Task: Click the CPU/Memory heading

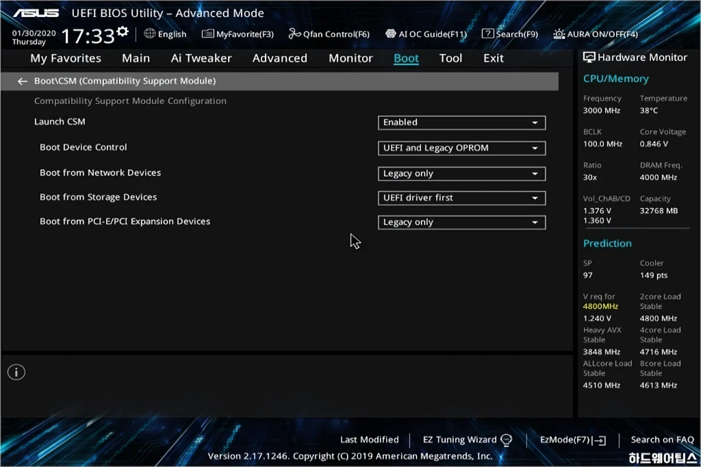Action: 615,79
